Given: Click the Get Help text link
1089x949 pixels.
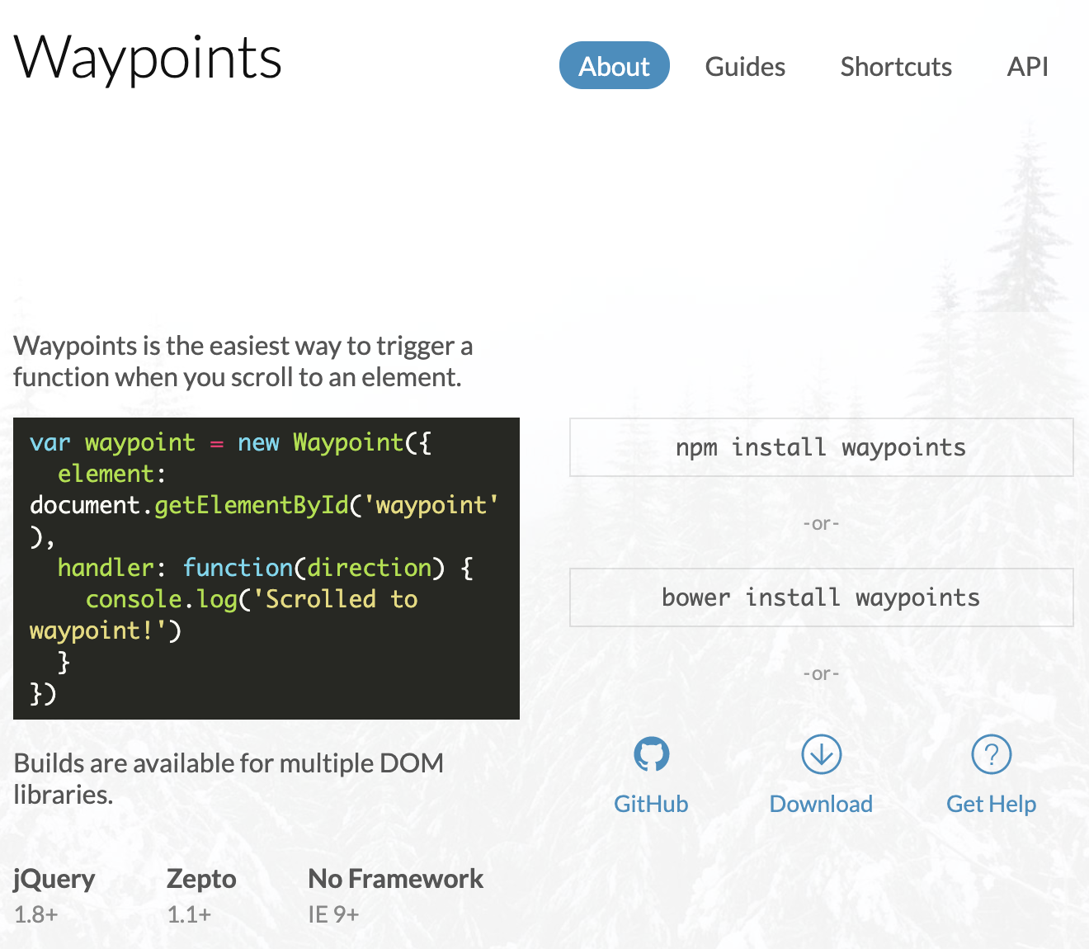Looking at the screenshot, I should coord(991,804).
